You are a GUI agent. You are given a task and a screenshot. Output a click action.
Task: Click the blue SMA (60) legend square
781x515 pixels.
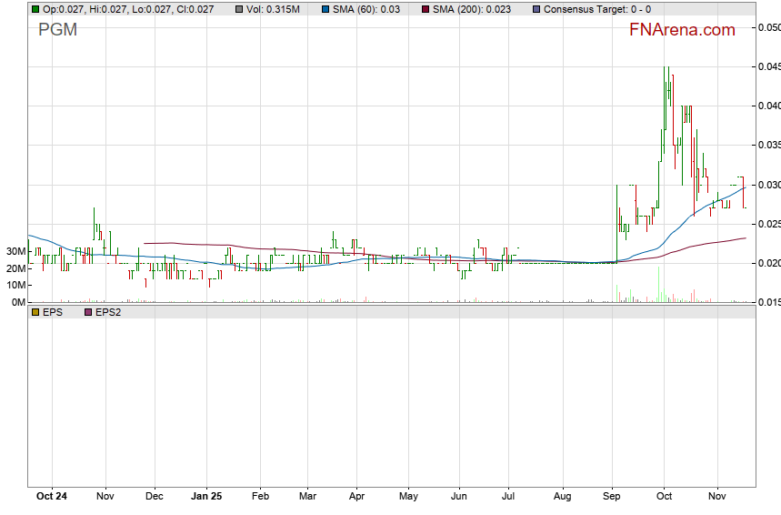[324, 9]
